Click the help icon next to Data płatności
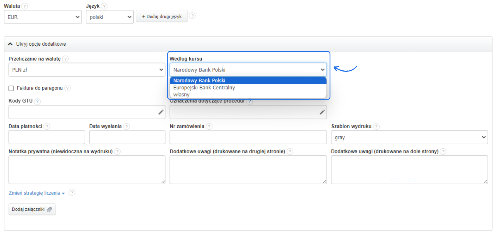The width and height of the screenshot is (496, 234). [47, 127]
